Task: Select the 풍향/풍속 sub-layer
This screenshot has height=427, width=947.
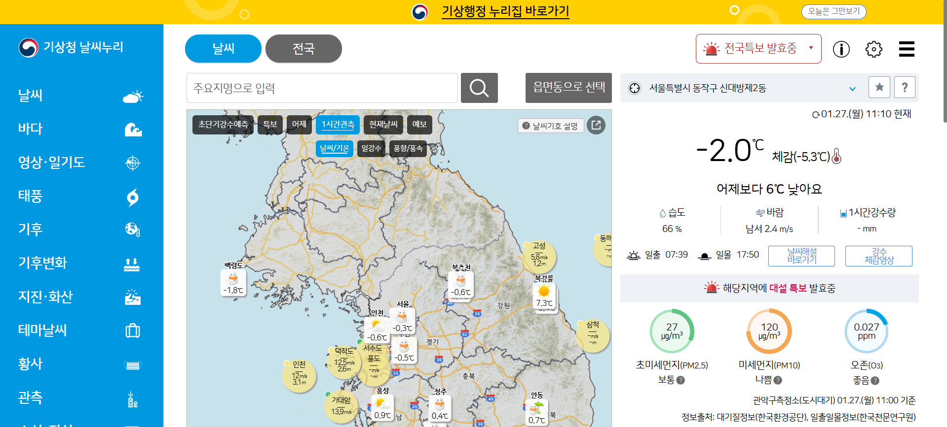Action: (x=408, y=148)
